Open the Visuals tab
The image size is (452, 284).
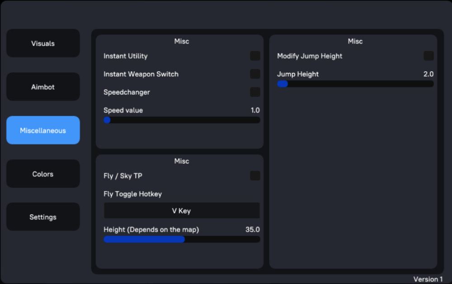(43, 43)
